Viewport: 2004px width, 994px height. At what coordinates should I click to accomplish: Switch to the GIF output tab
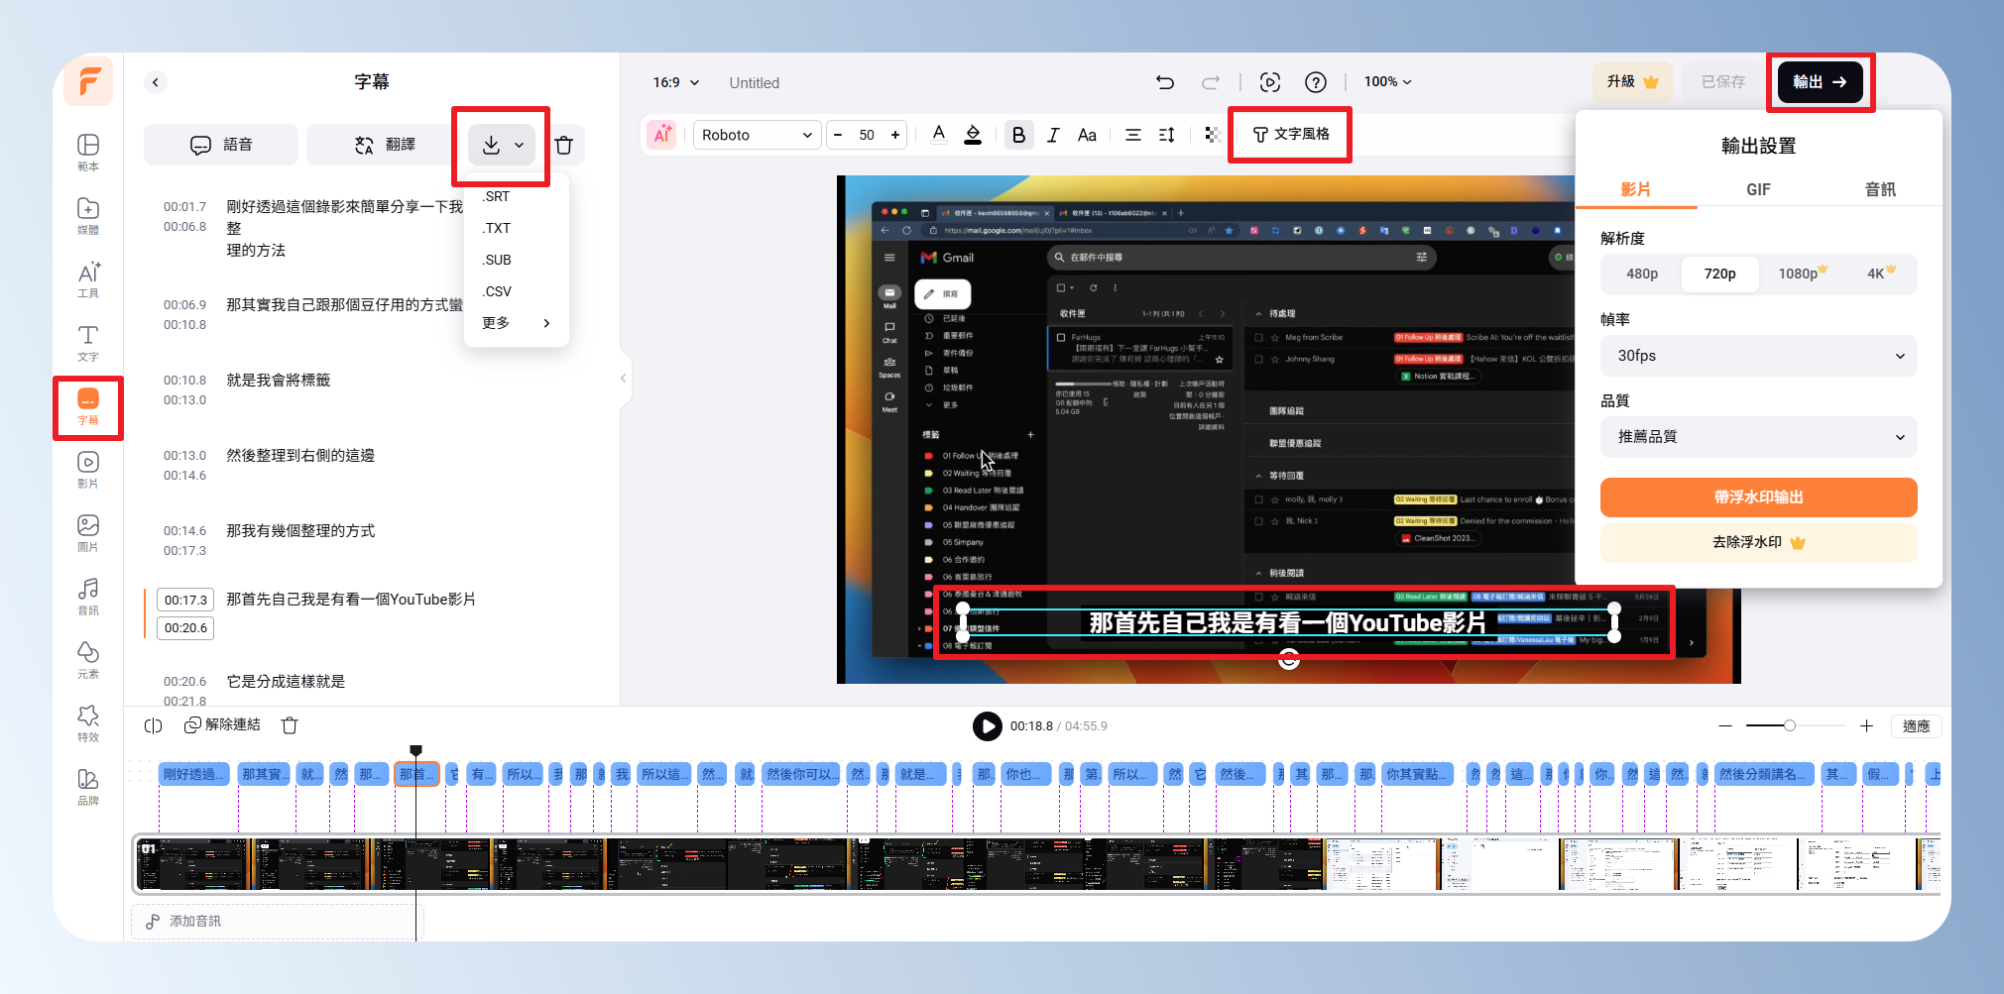[x=1758, y=189]
